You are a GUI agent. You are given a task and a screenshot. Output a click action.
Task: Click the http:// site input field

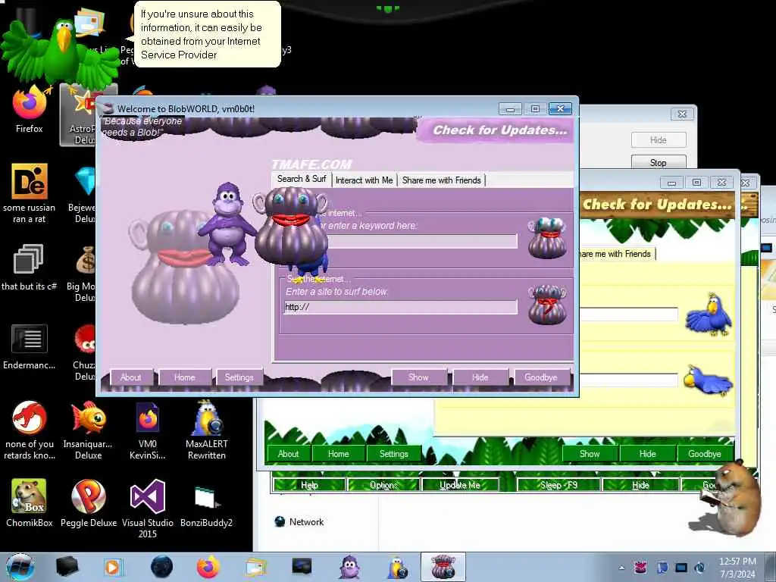click(x=401, y=307)
